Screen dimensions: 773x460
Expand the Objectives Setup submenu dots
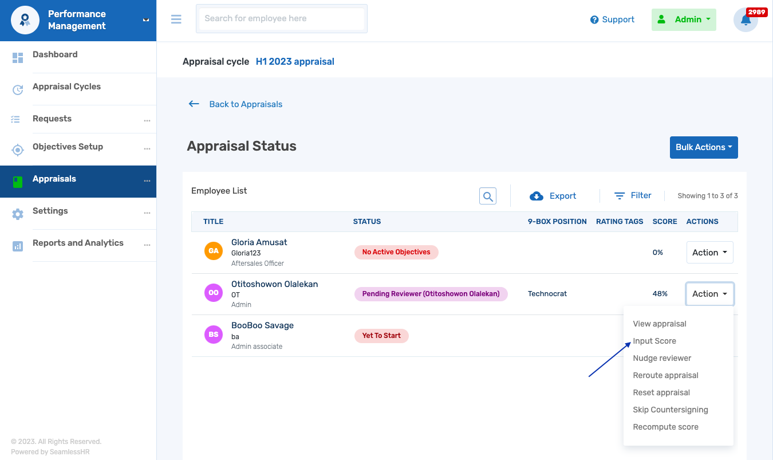[147, 149]
